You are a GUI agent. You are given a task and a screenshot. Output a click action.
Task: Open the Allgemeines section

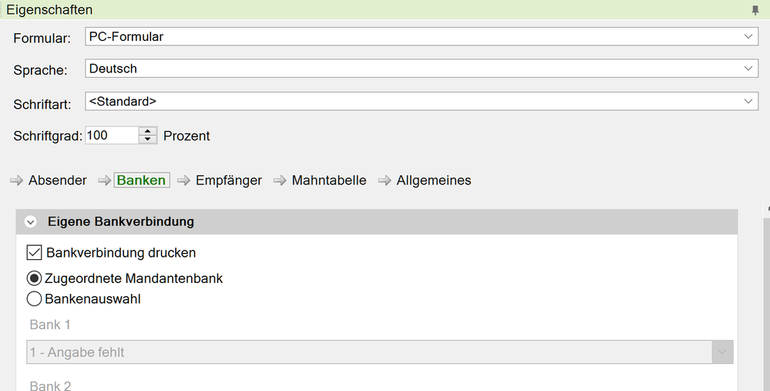point(434,180)
